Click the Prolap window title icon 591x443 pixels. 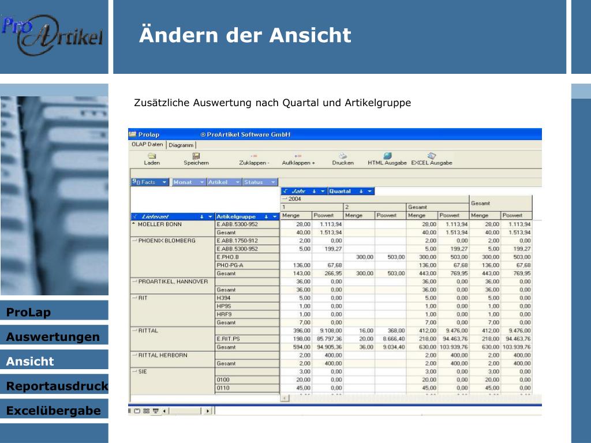133,134
